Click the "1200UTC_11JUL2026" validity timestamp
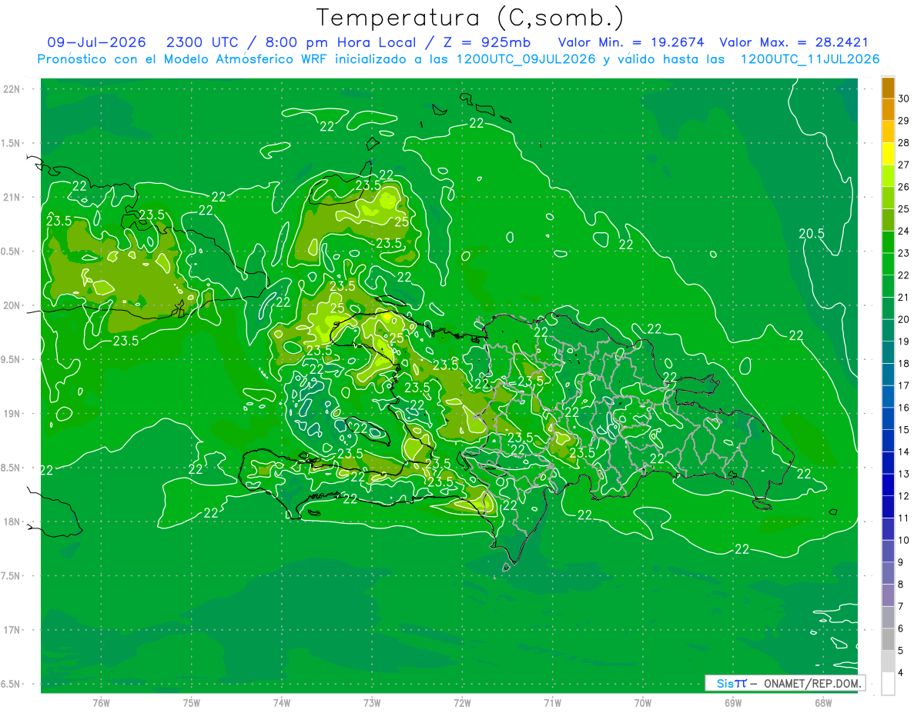This screenshot has height=713, width=924. tap(810, 59)
